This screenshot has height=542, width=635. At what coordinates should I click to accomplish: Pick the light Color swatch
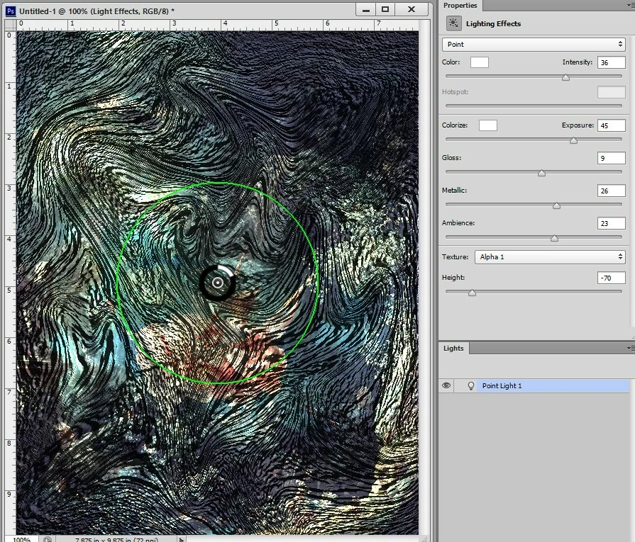[x=480, y=62]
